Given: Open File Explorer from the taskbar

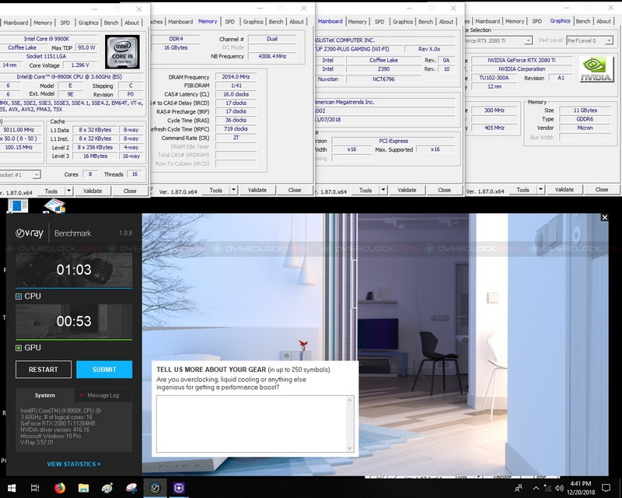Looking at the screenshot, I should click(83, 488).
